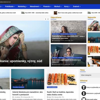
Task: Click the round T icon for Testy na prijímačky
Action: [84, 87]
